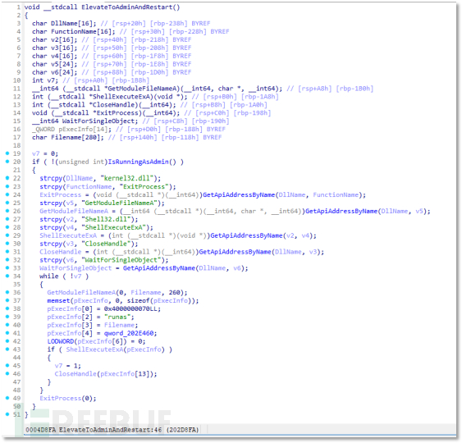Click the breakpoint dot beside line 24
The width and height of the screenshot is (462, 443).
[x=7, y=194]
